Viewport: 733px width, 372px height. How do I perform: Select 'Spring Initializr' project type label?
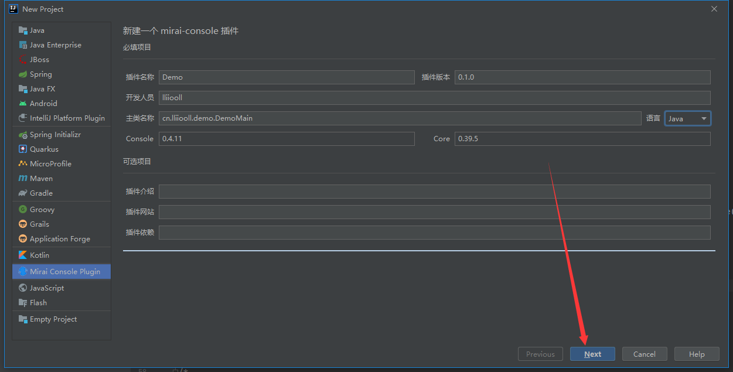55,135
